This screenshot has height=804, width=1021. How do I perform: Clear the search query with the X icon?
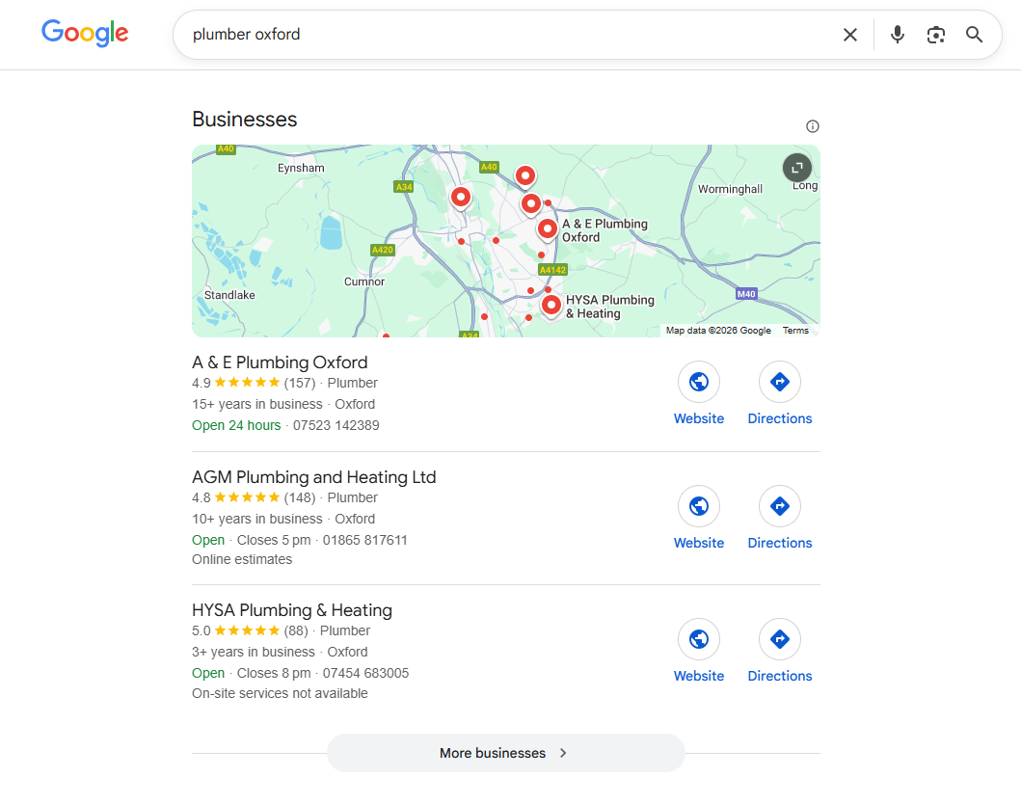click(849, 34)
